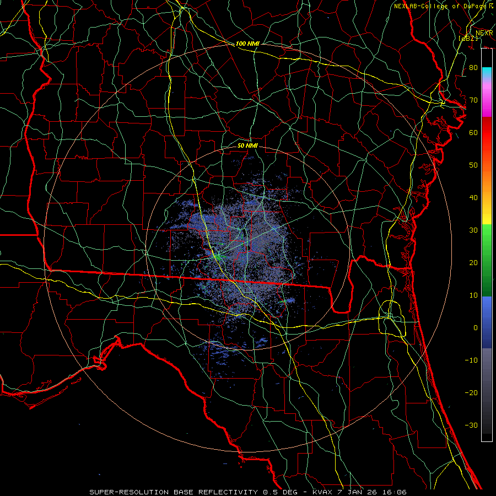The width and height of the screenshot is (496, 496).
Task: Click the 50 value on the dBZ scale
Action: tap(473, 165)
